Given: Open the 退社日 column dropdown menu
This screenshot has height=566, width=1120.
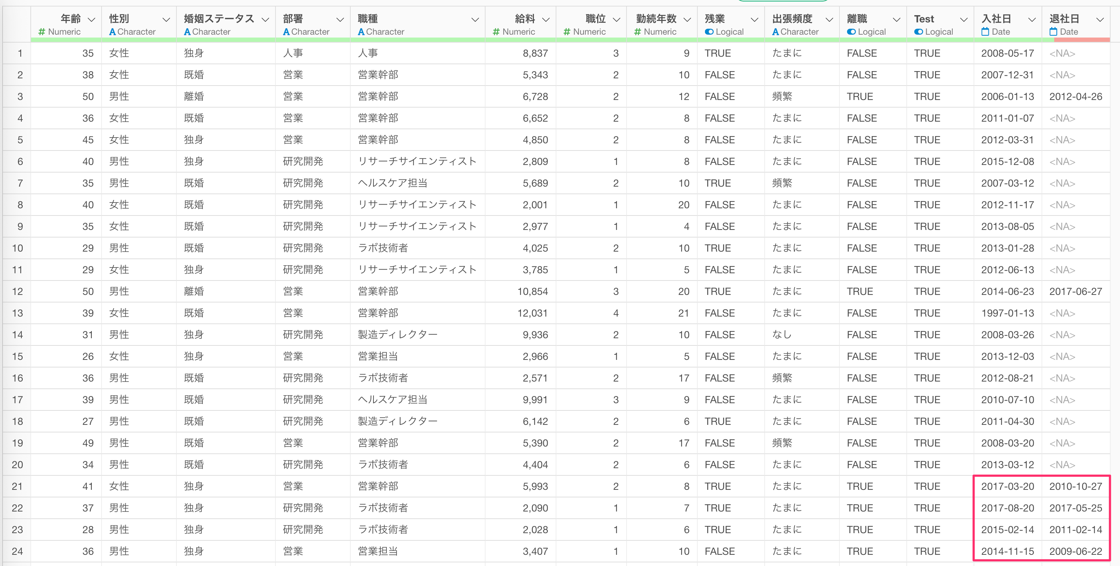Looking at the screenshot, I should point(1100,19).
